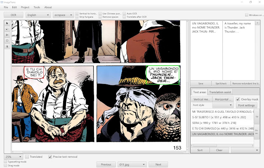
Task: Select the rectangle box tool
Action: [7, 40]
